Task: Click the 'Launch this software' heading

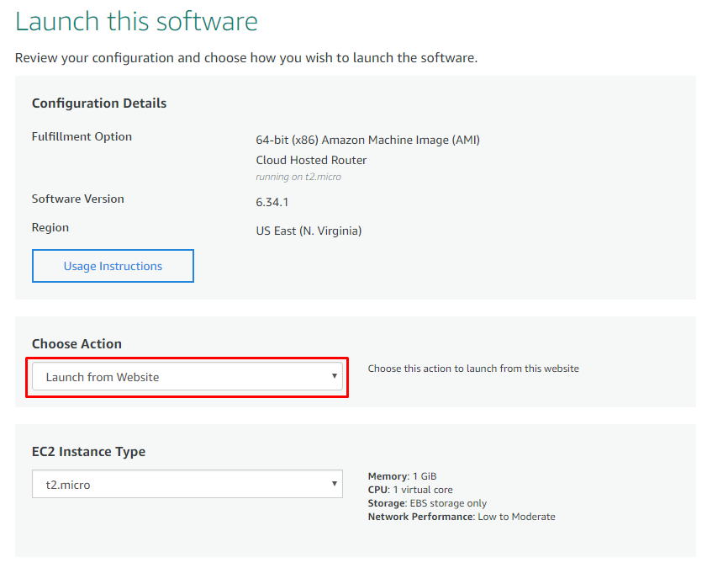Action: (136, 21)
